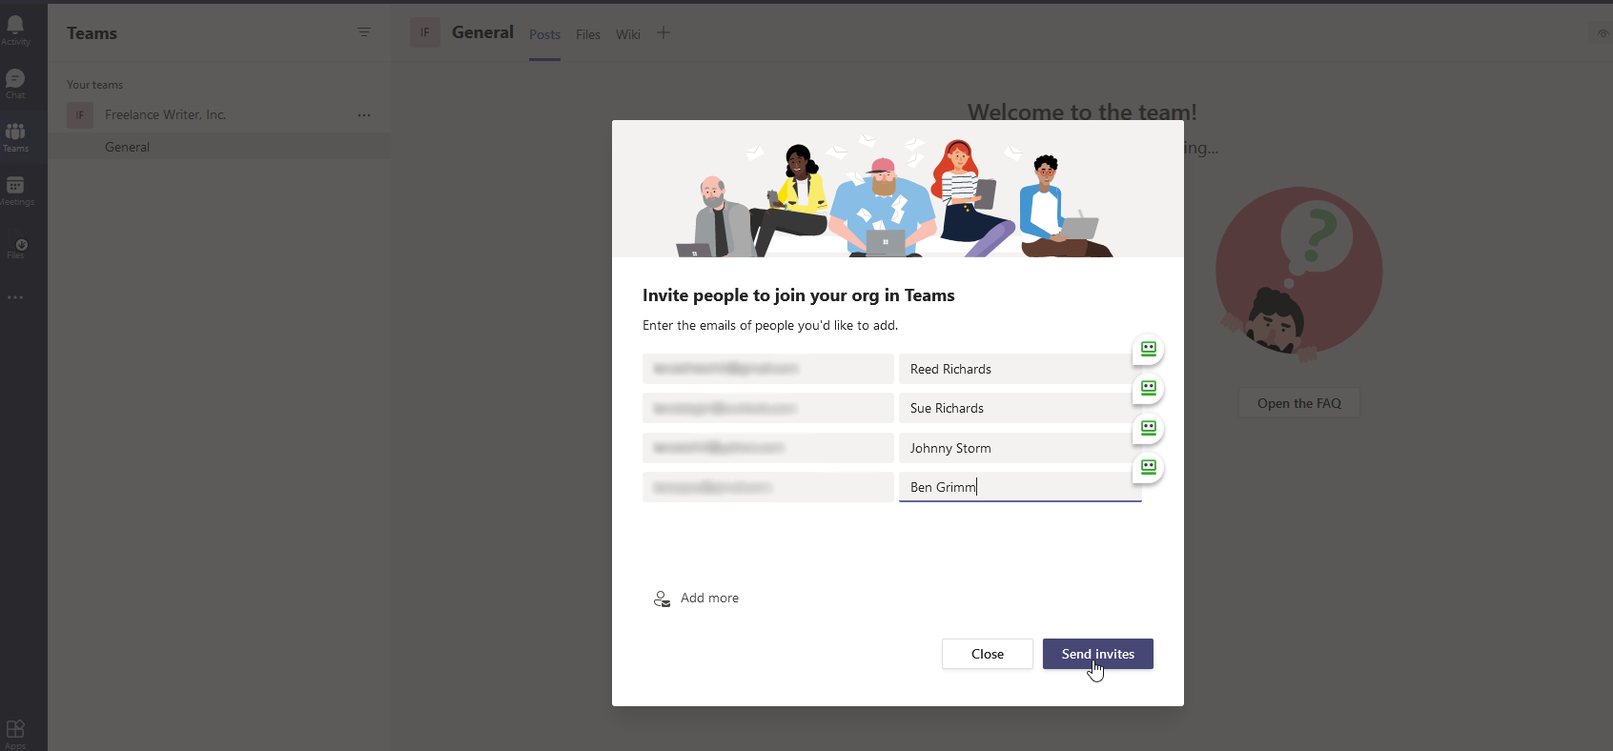The height and width of the screenshot is (751, 1613).
Task: Click the Add more link
Action: [709, 599]
